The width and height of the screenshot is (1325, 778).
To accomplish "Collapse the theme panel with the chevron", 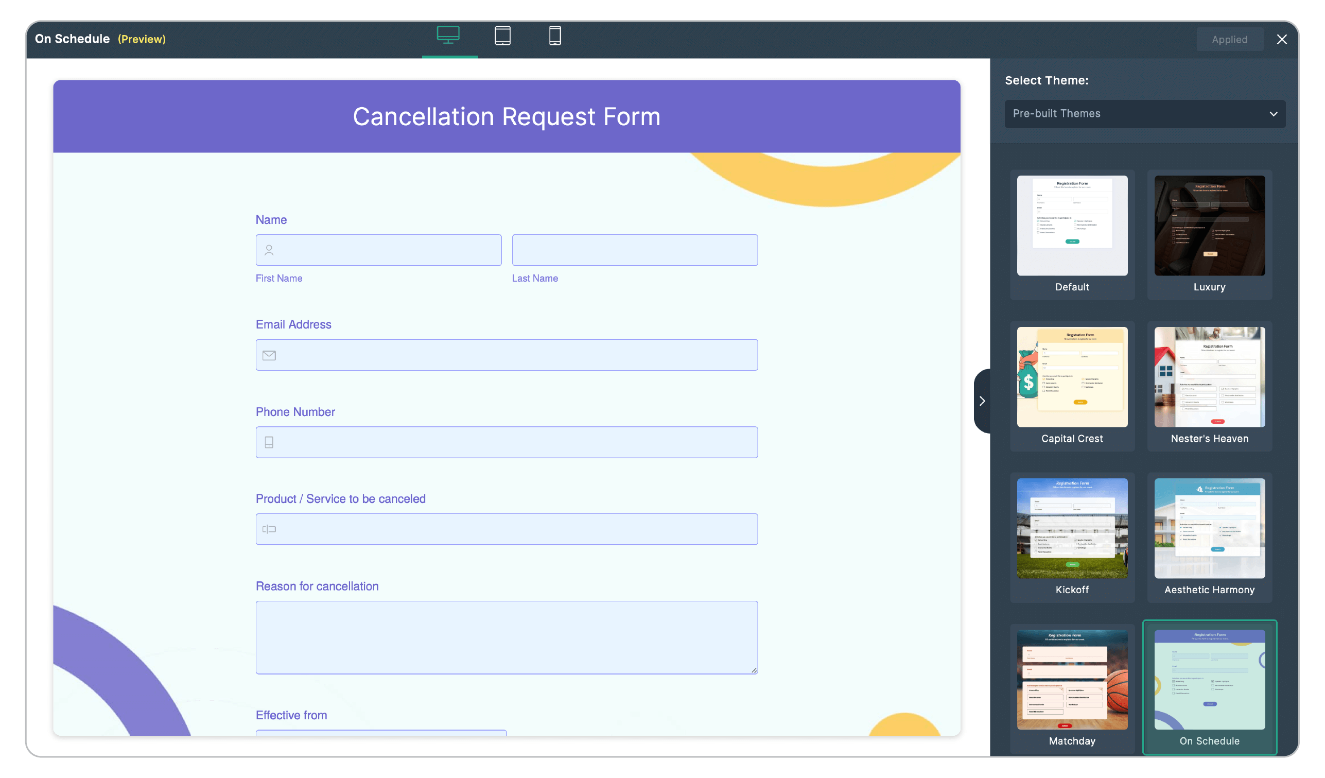I will pos(982,400).
